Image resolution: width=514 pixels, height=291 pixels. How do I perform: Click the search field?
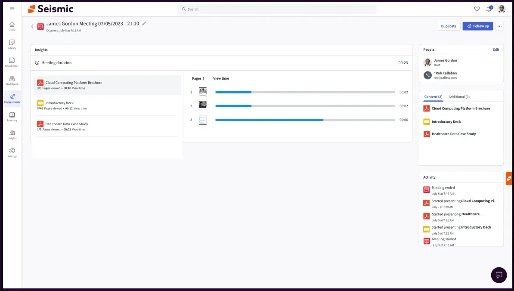point(277,9)
